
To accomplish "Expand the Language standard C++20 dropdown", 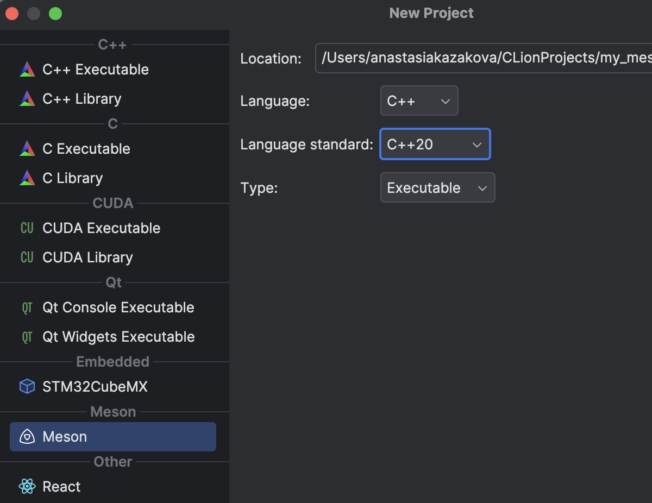I will pyautogui.click(x=435, y=144).
